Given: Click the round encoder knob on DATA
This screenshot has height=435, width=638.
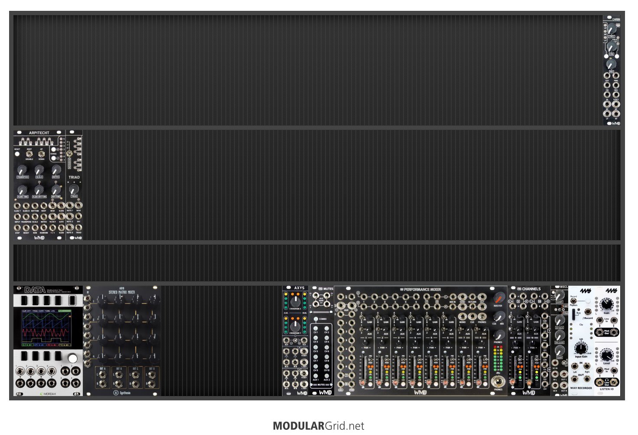Looking at the screenshot, I should (72, 358).
